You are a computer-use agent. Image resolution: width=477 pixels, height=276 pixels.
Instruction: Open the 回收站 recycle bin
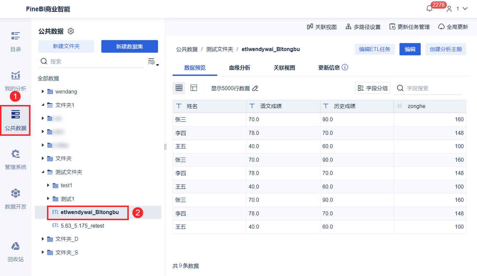point(15,252)
